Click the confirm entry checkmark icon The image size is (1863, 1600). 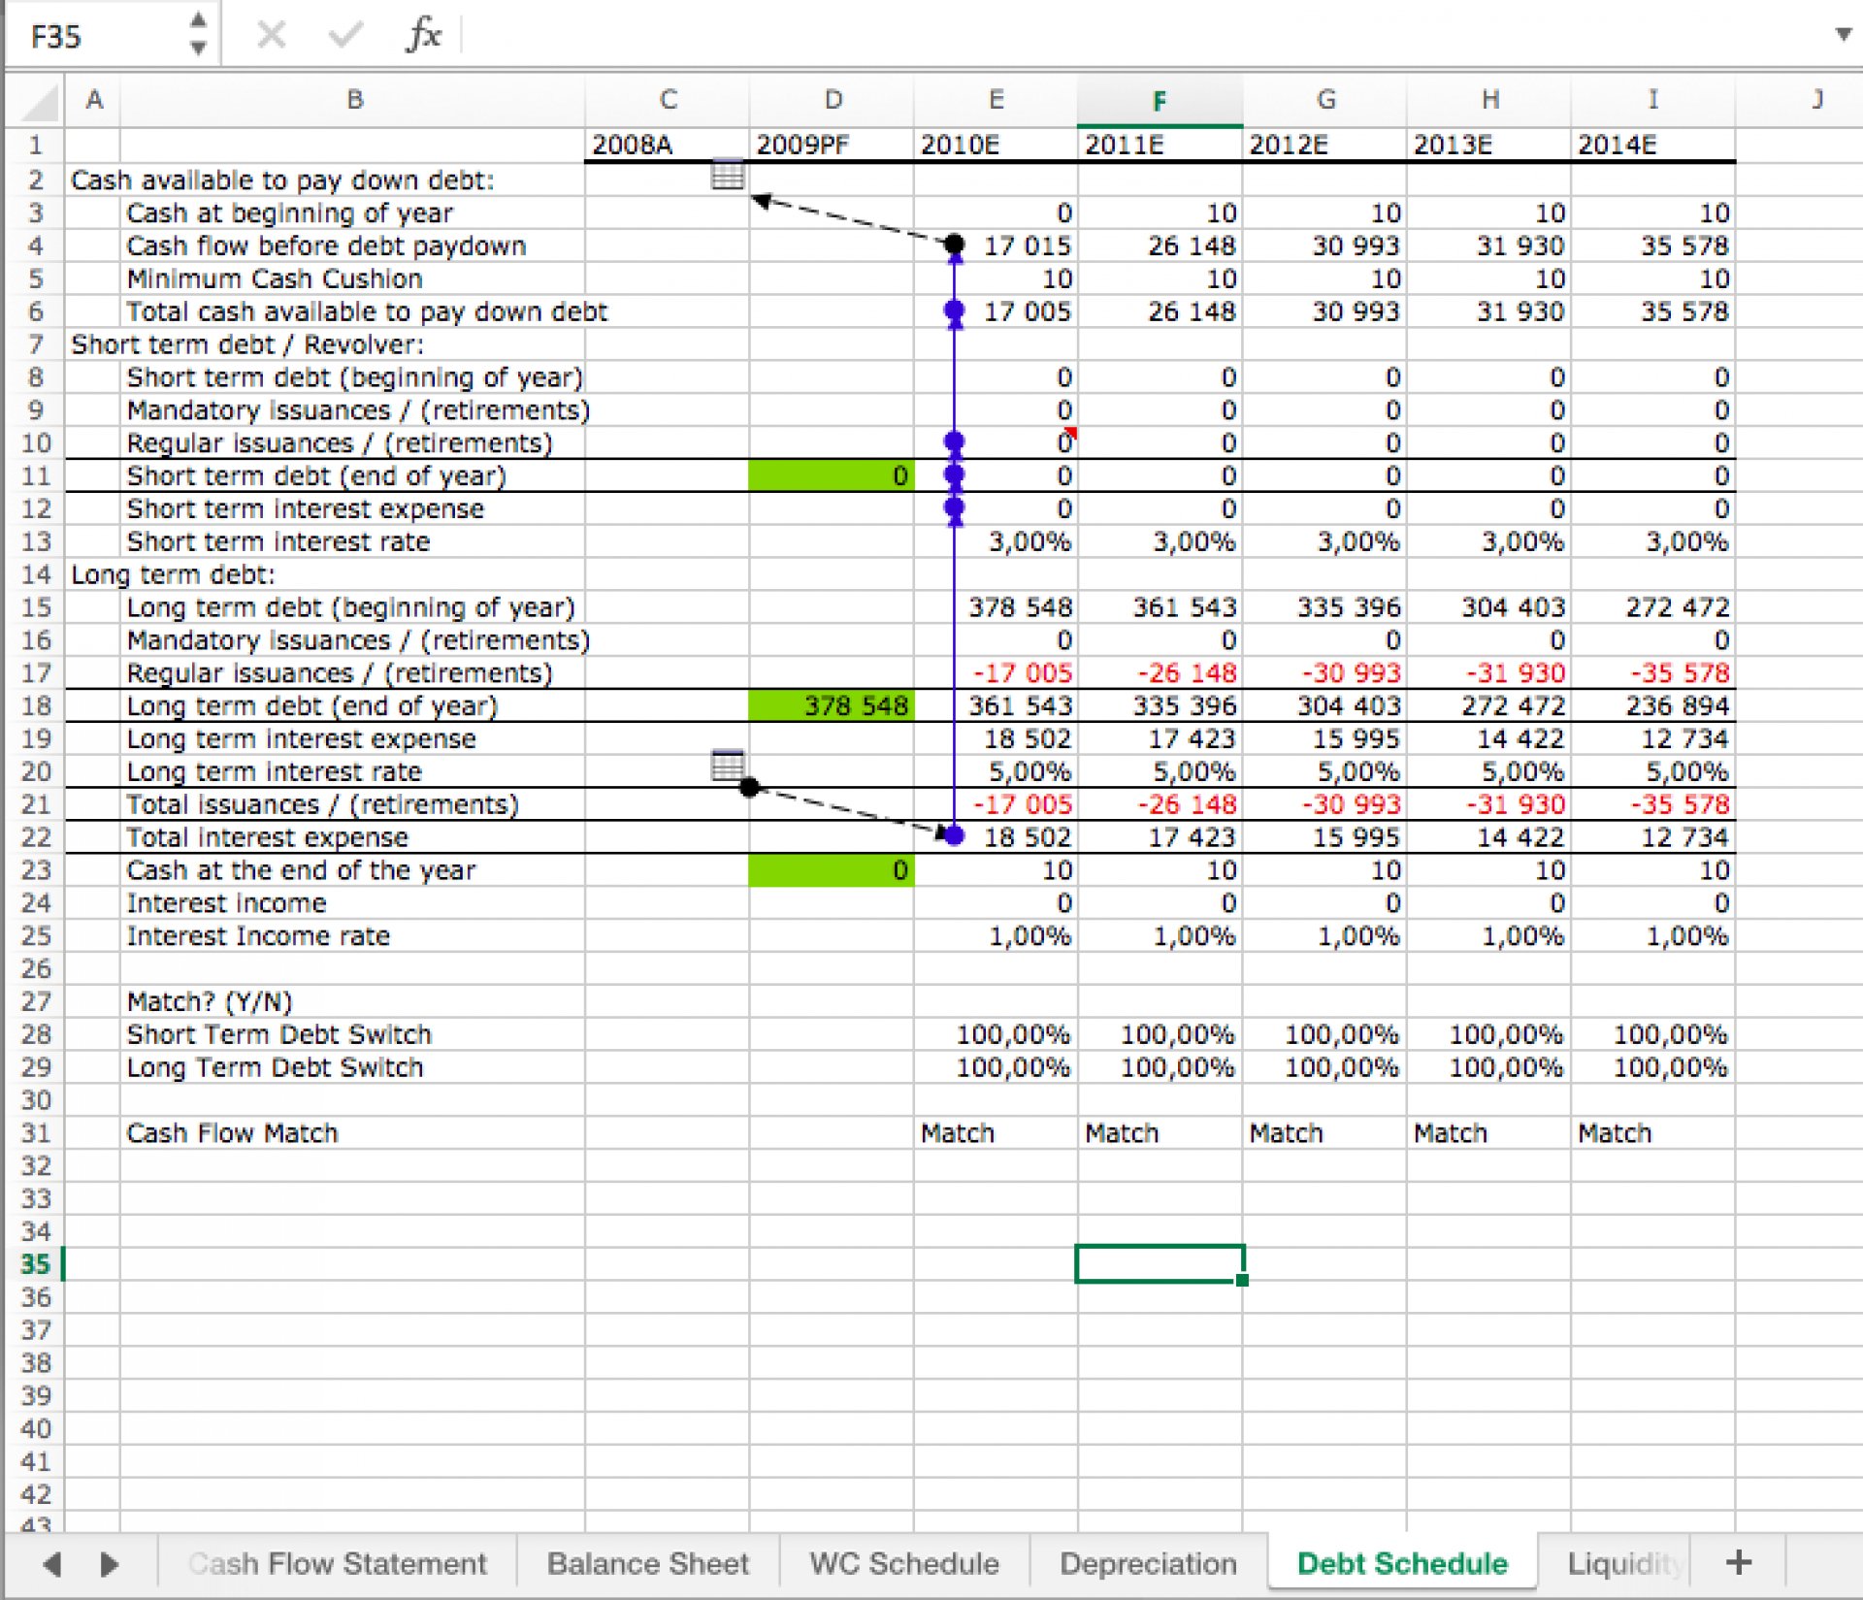pyautogui.click(x=344, y=36)
